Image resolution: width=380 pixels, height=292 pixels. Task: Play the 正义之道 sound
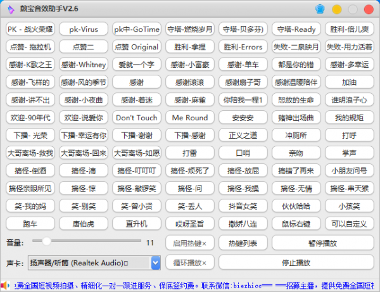coord(243,135)
